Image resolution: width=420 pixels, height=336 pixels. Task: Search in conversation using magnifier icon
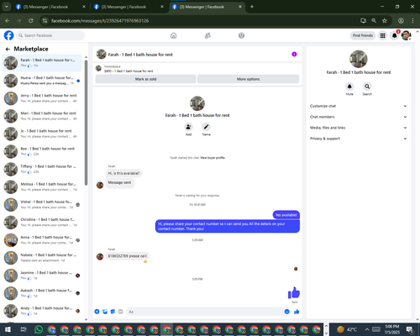(x=367, y=87)
